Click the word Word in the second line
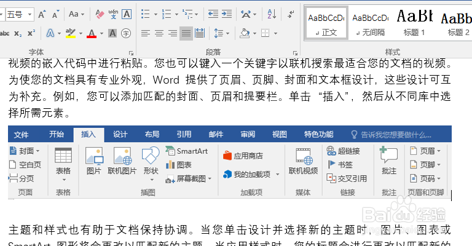This screenshot has width=472, height=246. pos(166,80)
